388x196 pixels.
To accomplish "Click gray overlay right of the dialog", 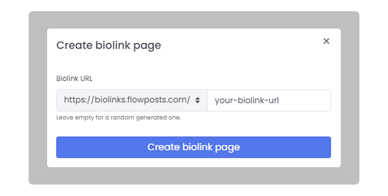I will [x=350, y=98].
